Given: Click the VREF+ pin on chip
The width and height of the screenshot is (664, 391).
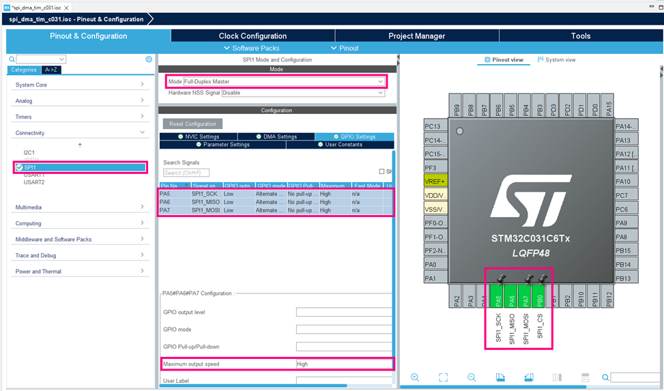Looking at the screenshot, I should pyautogui.click(x=436, y=182).
